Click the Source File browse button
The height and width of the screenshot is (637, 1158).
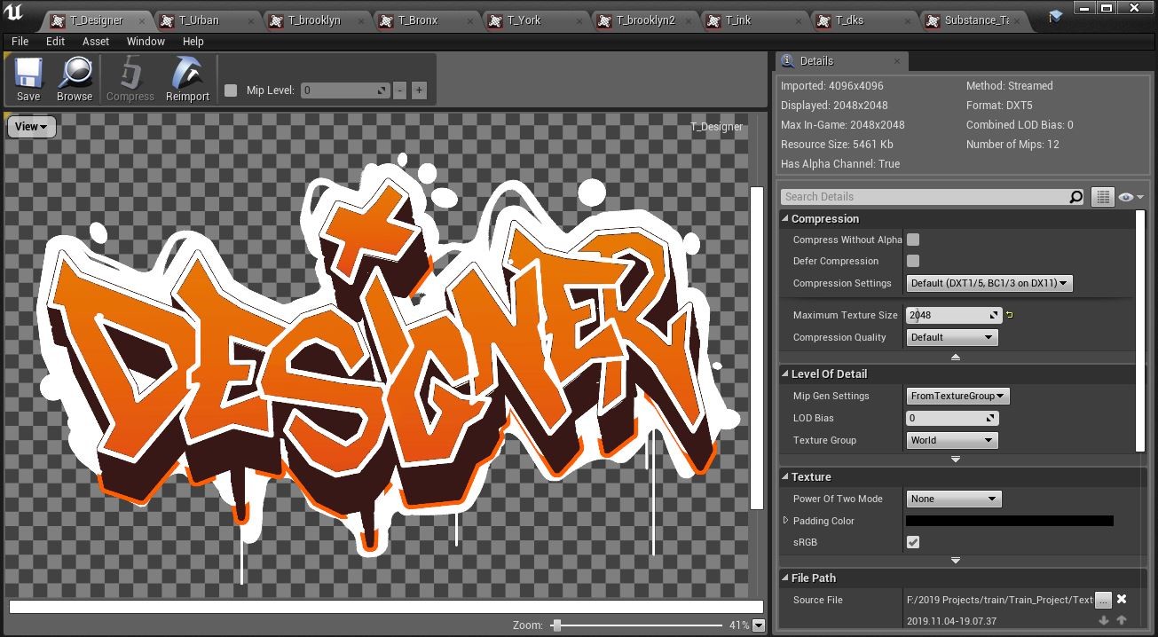pyautogui.click(x=1103, y=599)
